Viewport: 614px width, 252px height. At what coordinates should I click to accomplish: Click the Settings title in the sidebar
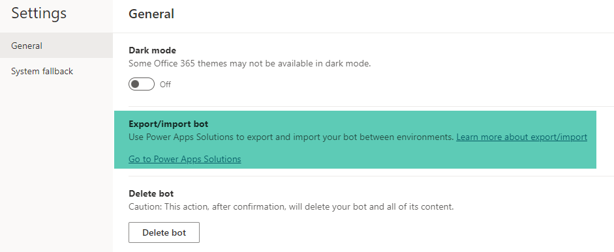pyautogui.click(x=38, y=13)
